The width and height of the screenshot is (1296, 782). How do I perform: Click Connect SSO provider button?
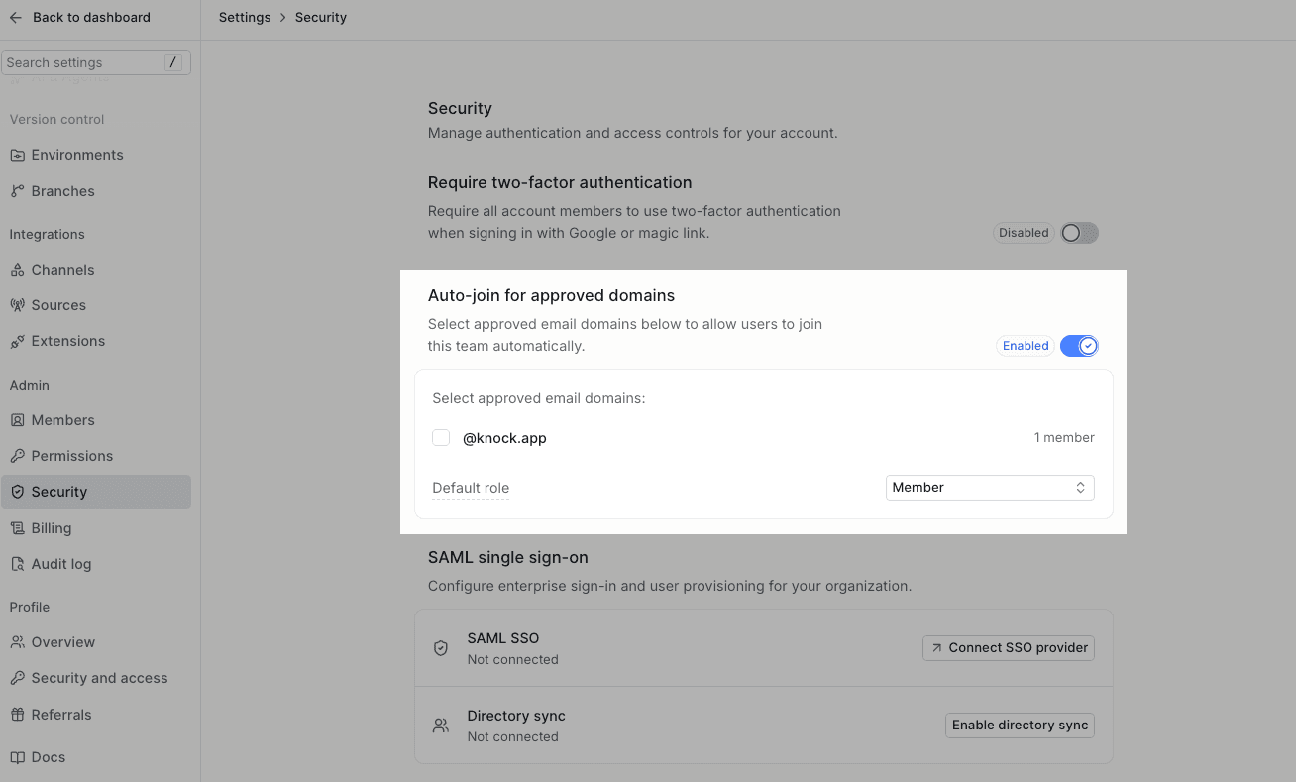pyautogui.click(x=1009, y=647)
